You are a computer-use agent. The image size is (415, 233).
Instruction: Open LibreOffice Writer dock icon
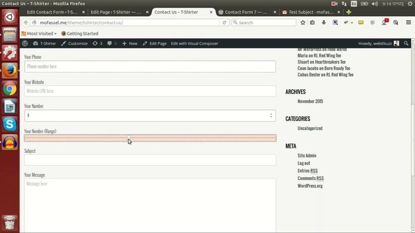click(10, 107)
